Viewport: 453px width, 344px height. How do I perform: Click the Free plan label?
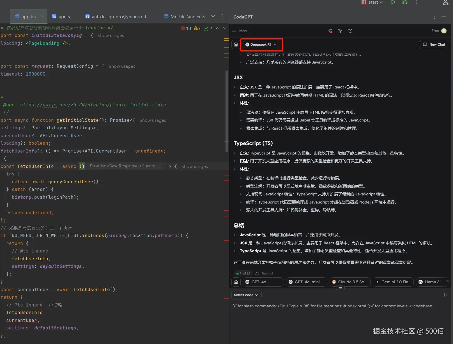coord(435,31)
